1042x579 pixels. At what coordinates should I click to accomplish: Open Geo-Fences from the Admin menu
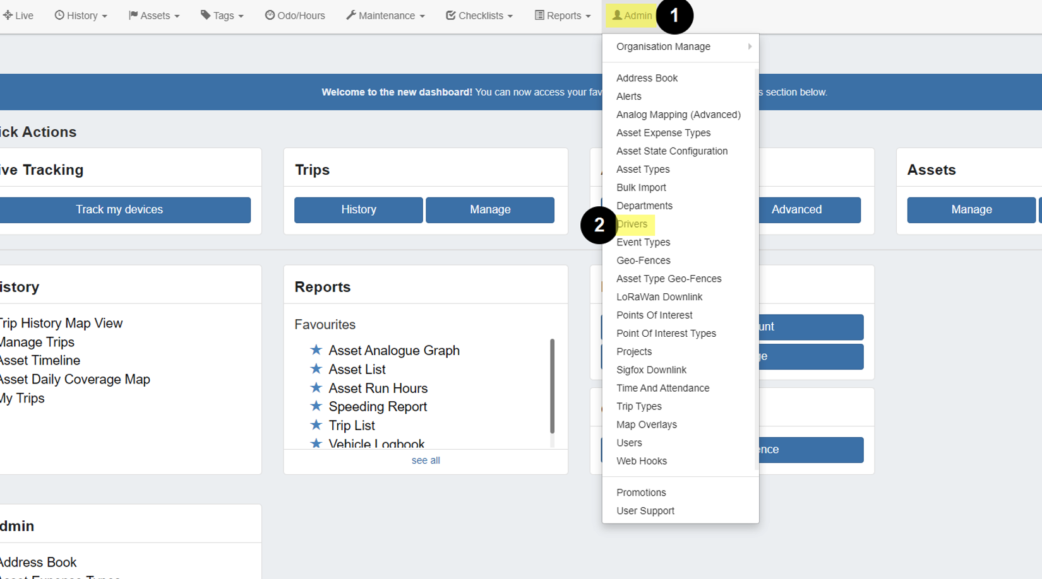click(644, 260)
